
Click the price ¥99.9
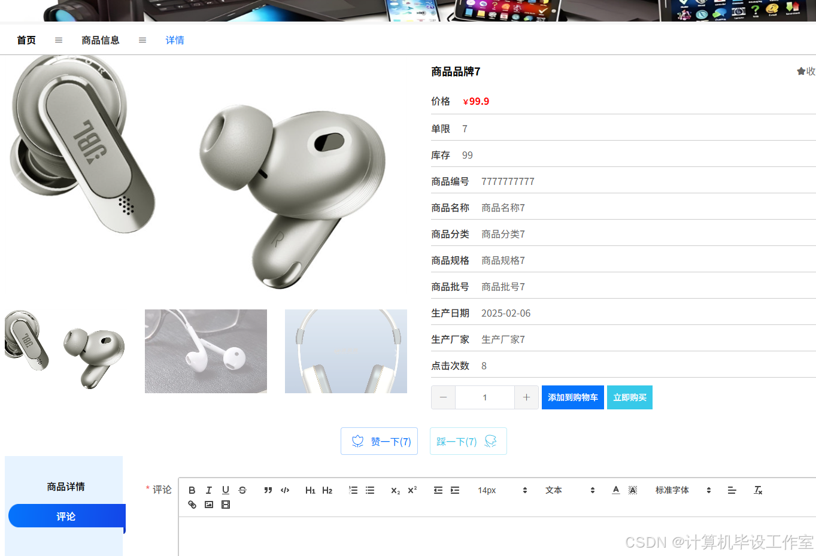point(476,101)
